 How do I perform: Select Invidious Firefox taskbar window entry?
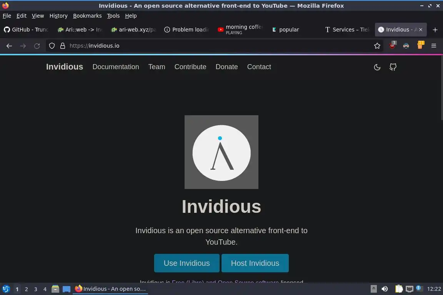pos(110,289)
